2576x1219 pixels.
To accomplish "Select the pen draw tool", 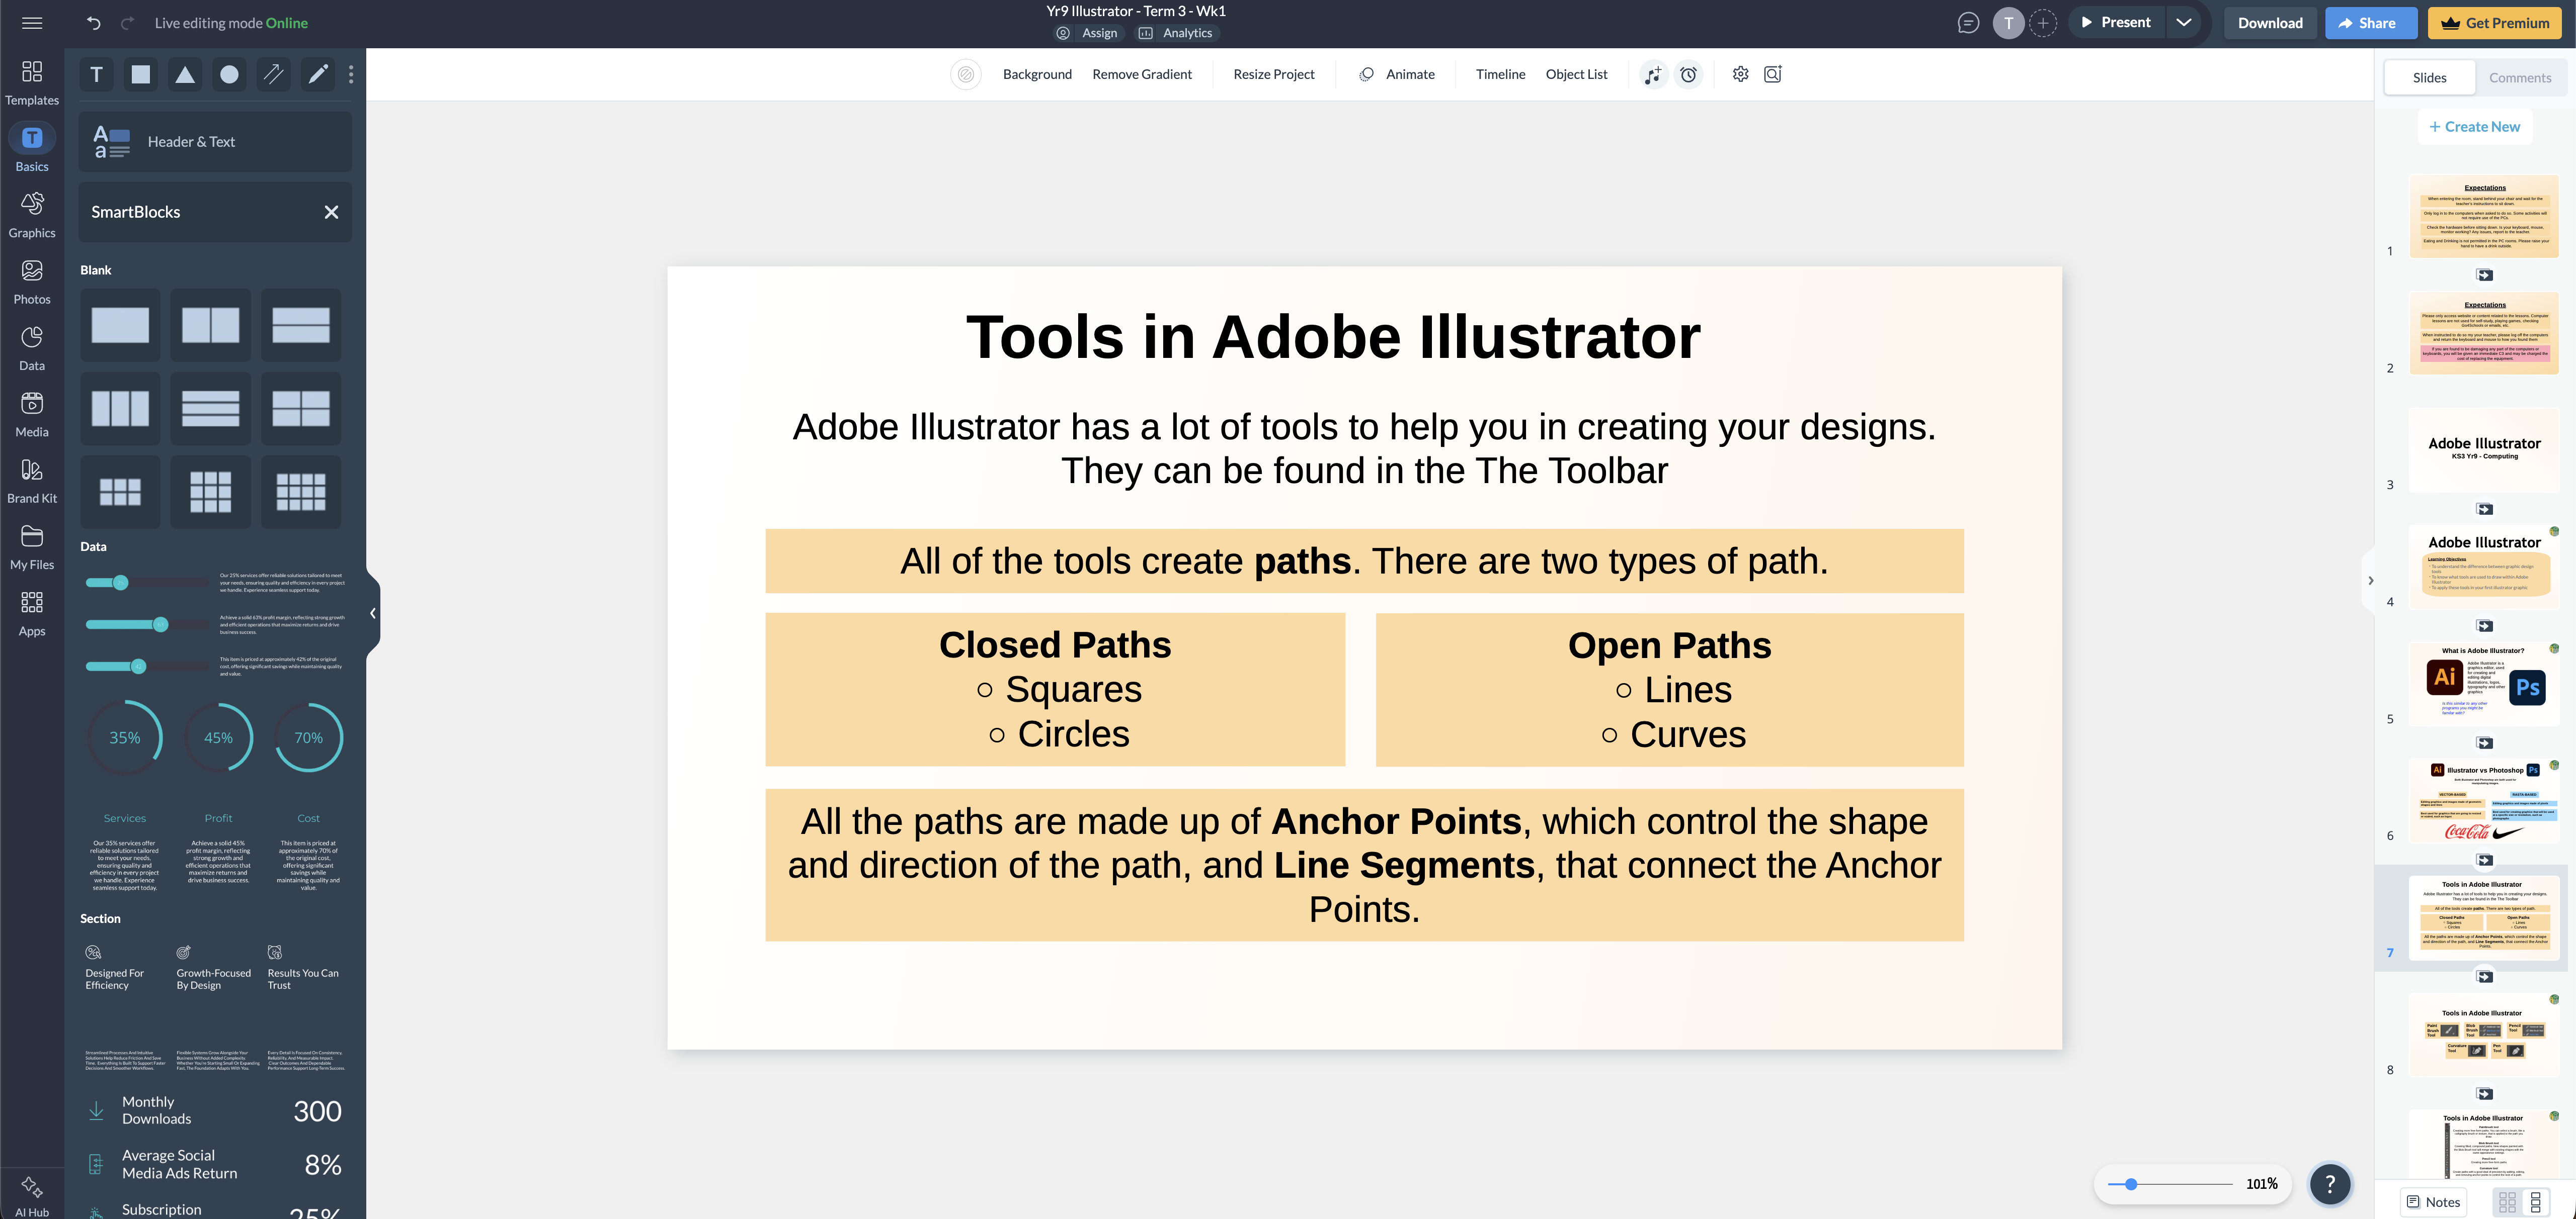I will click(x=318, y=74).
